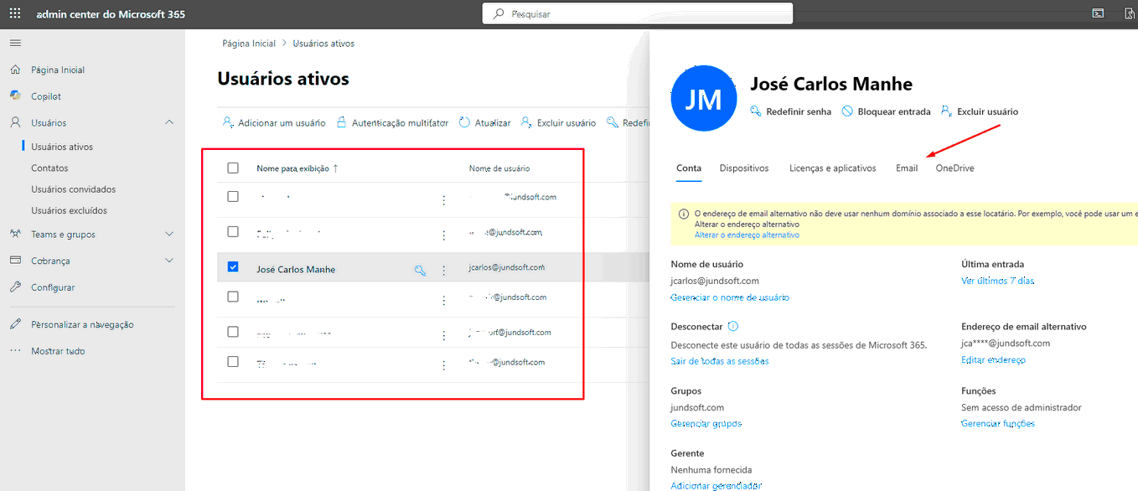The width and height of the screenshot is (1138, 491).
Task: Collapse the Usuários navigation section
Action: point(169,122)
